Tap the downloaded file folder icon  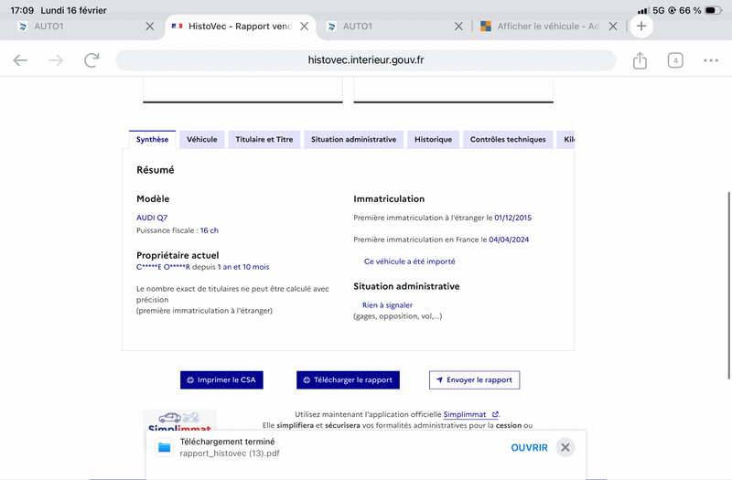click(x=165, y=447)
